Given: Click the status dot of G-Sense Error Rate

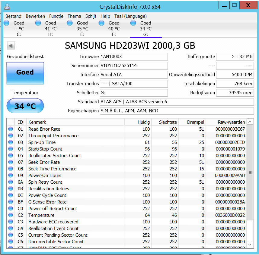Looking at the screenshot, I should click(11, 202).
